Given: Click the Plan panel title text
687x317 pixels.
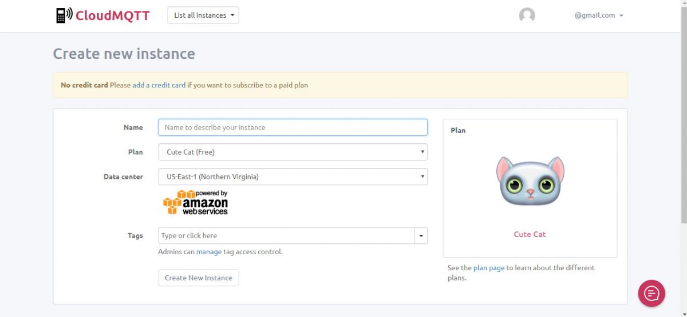Looking at the screenshot, I should [x=458, y=130].
